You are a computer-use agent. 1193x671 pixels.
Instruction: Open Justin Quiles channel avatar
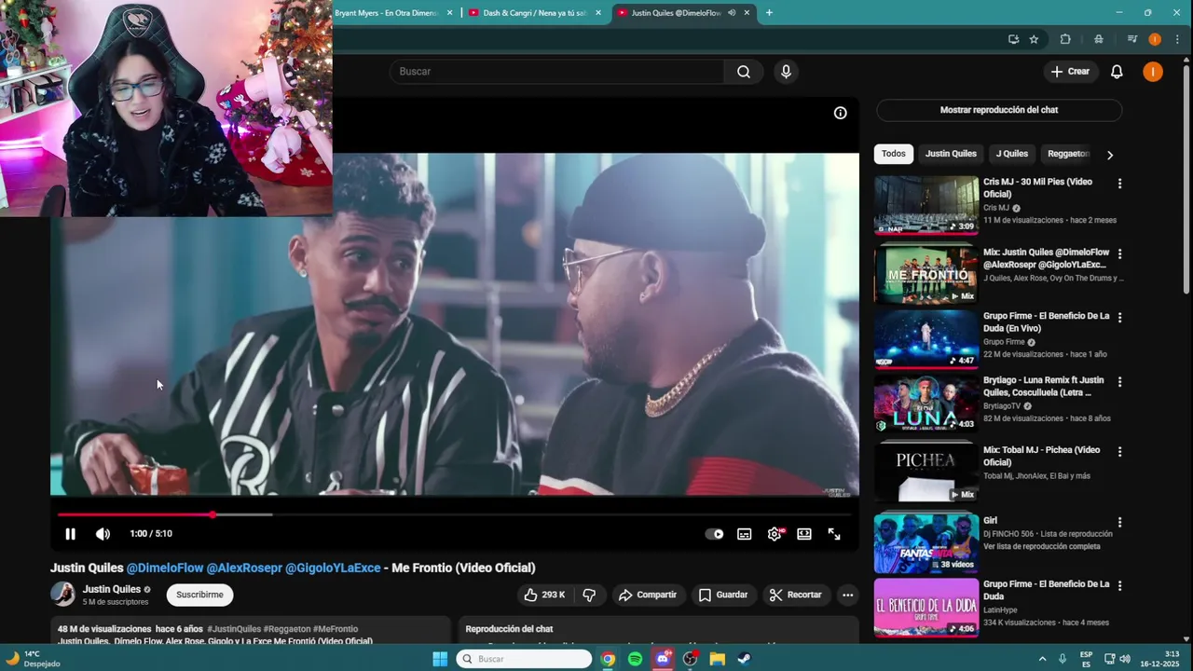(62, 595)
